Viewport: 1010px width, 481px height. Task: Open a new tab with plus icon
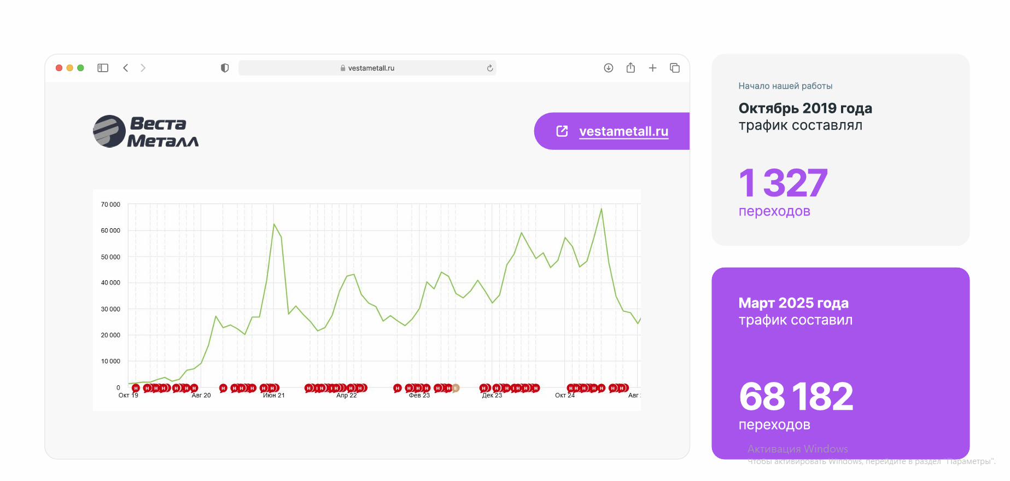tap(652, 68)
